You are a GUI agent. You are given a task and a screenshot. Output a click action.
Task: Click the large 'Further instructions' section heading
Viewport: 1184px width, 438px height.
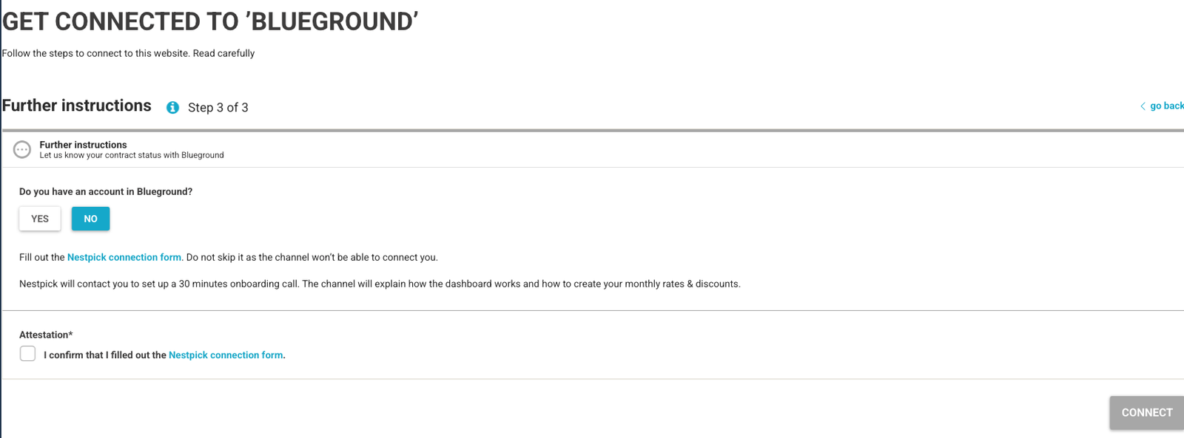pos(77,106)
